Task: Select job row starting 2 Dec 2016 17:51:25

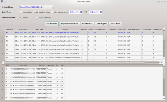Action: pyautogui.click(x=84, y=33)
